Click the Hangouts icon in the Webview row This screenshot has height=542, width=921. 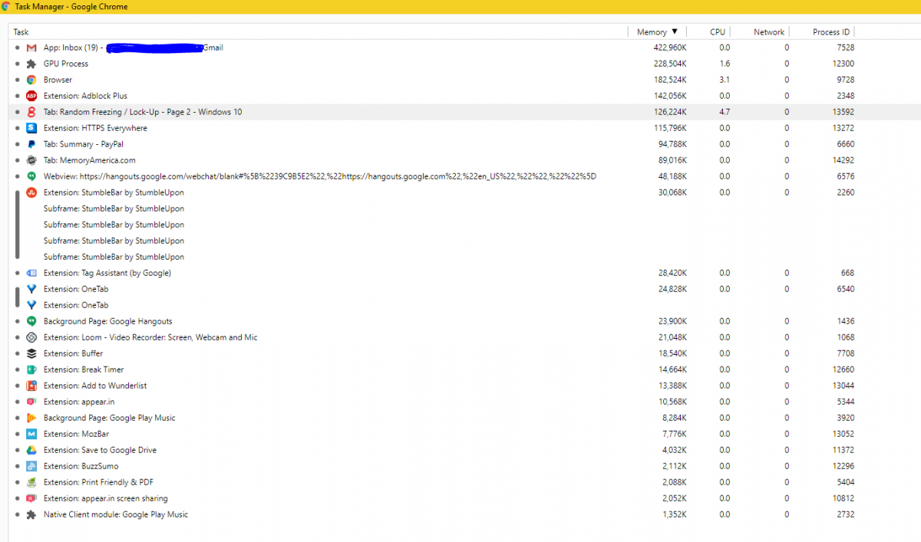(x=31, y=176)
